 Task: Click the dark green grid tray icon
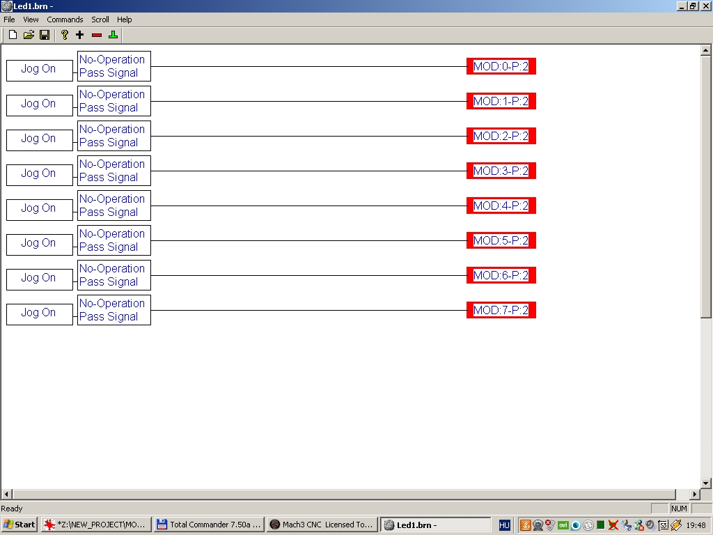pos(601,525)
